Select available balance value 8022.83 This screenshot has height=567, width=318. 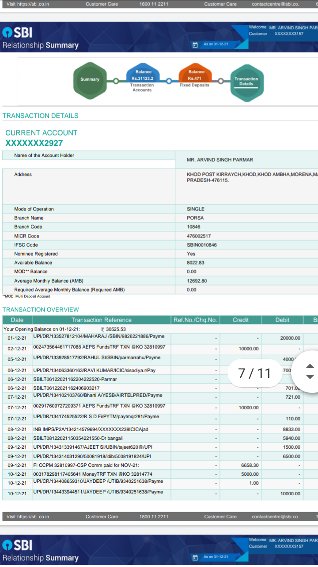196,263
